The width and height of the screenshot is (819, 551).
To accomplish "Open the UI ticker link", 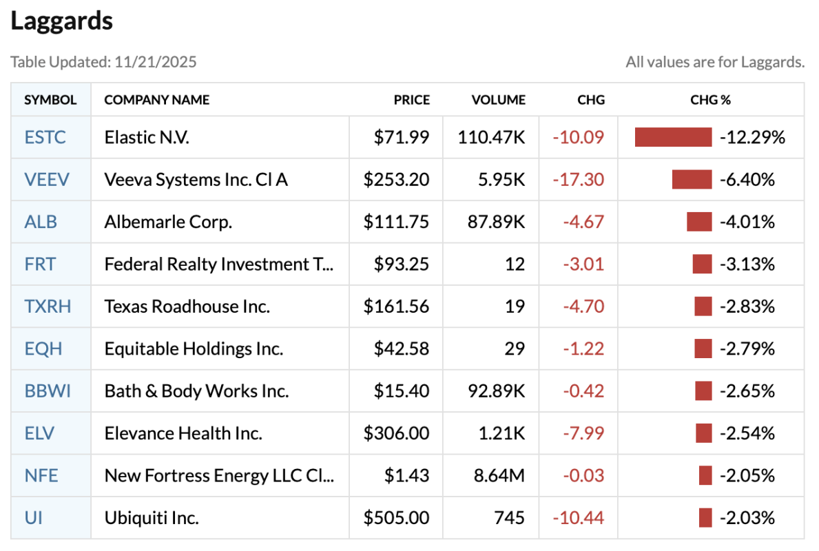I will coord(33,517).
